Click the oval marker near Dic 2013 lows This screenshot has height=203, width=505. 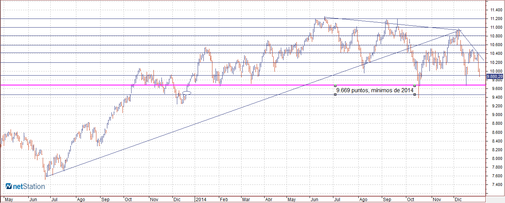tap(187, 93)
